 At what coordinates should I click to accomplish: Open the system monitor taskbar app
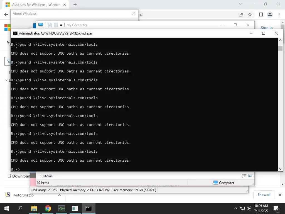pyautogui.click(x=62, y=208)
